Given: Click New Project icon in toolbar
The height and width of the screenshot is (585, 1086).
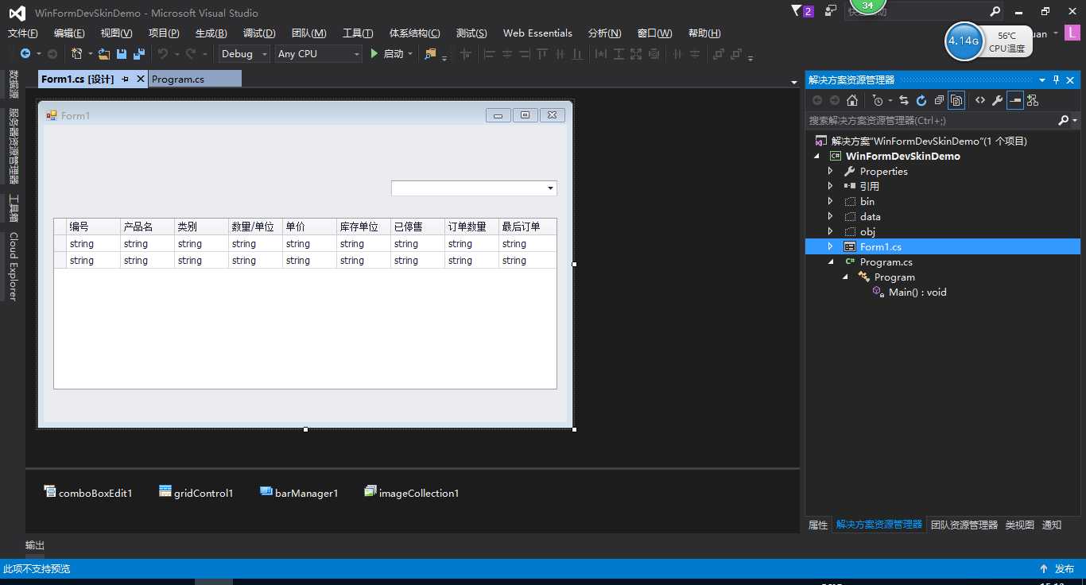Looking at the screenshot, I should (x=77, y=53).
